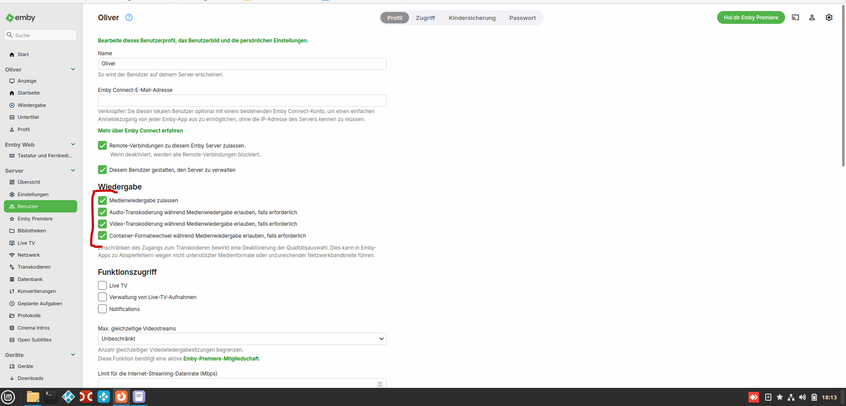Toggle Audio-Transkodierung checkbox
The height and width of the screenshot is (406, 846).
click(x=102, y=212)
